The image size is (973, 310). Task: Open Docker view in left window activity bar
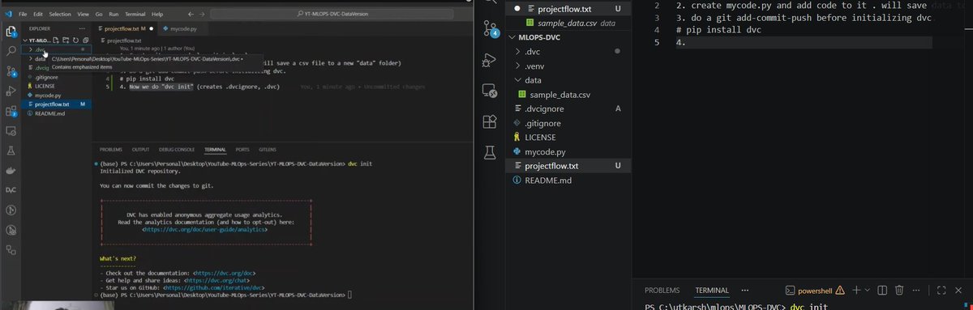(x=11, y=171)
